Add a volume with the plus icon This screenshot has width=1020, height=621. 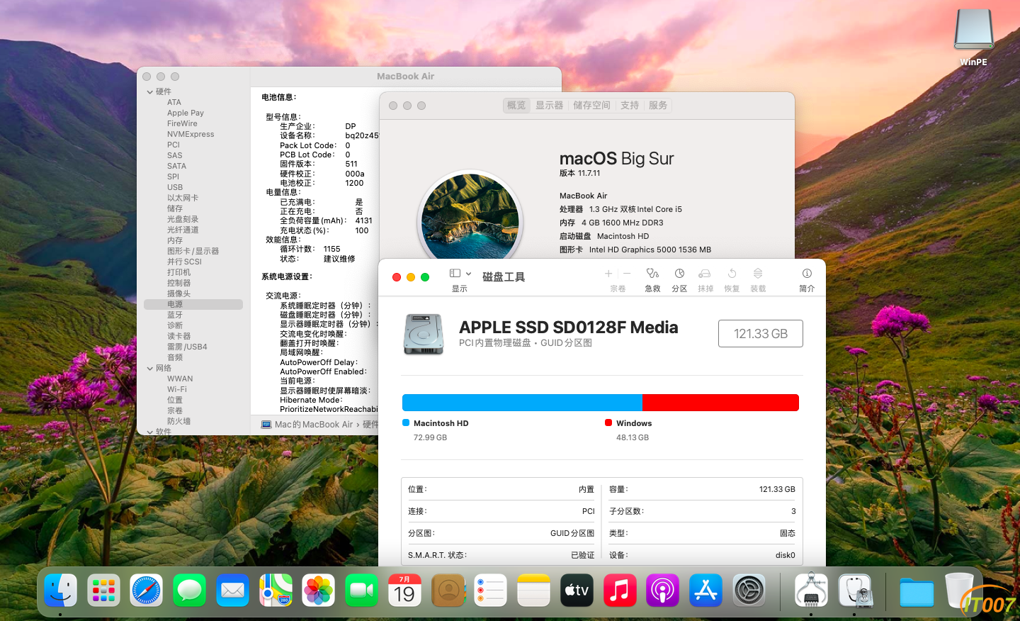point(608,274)
